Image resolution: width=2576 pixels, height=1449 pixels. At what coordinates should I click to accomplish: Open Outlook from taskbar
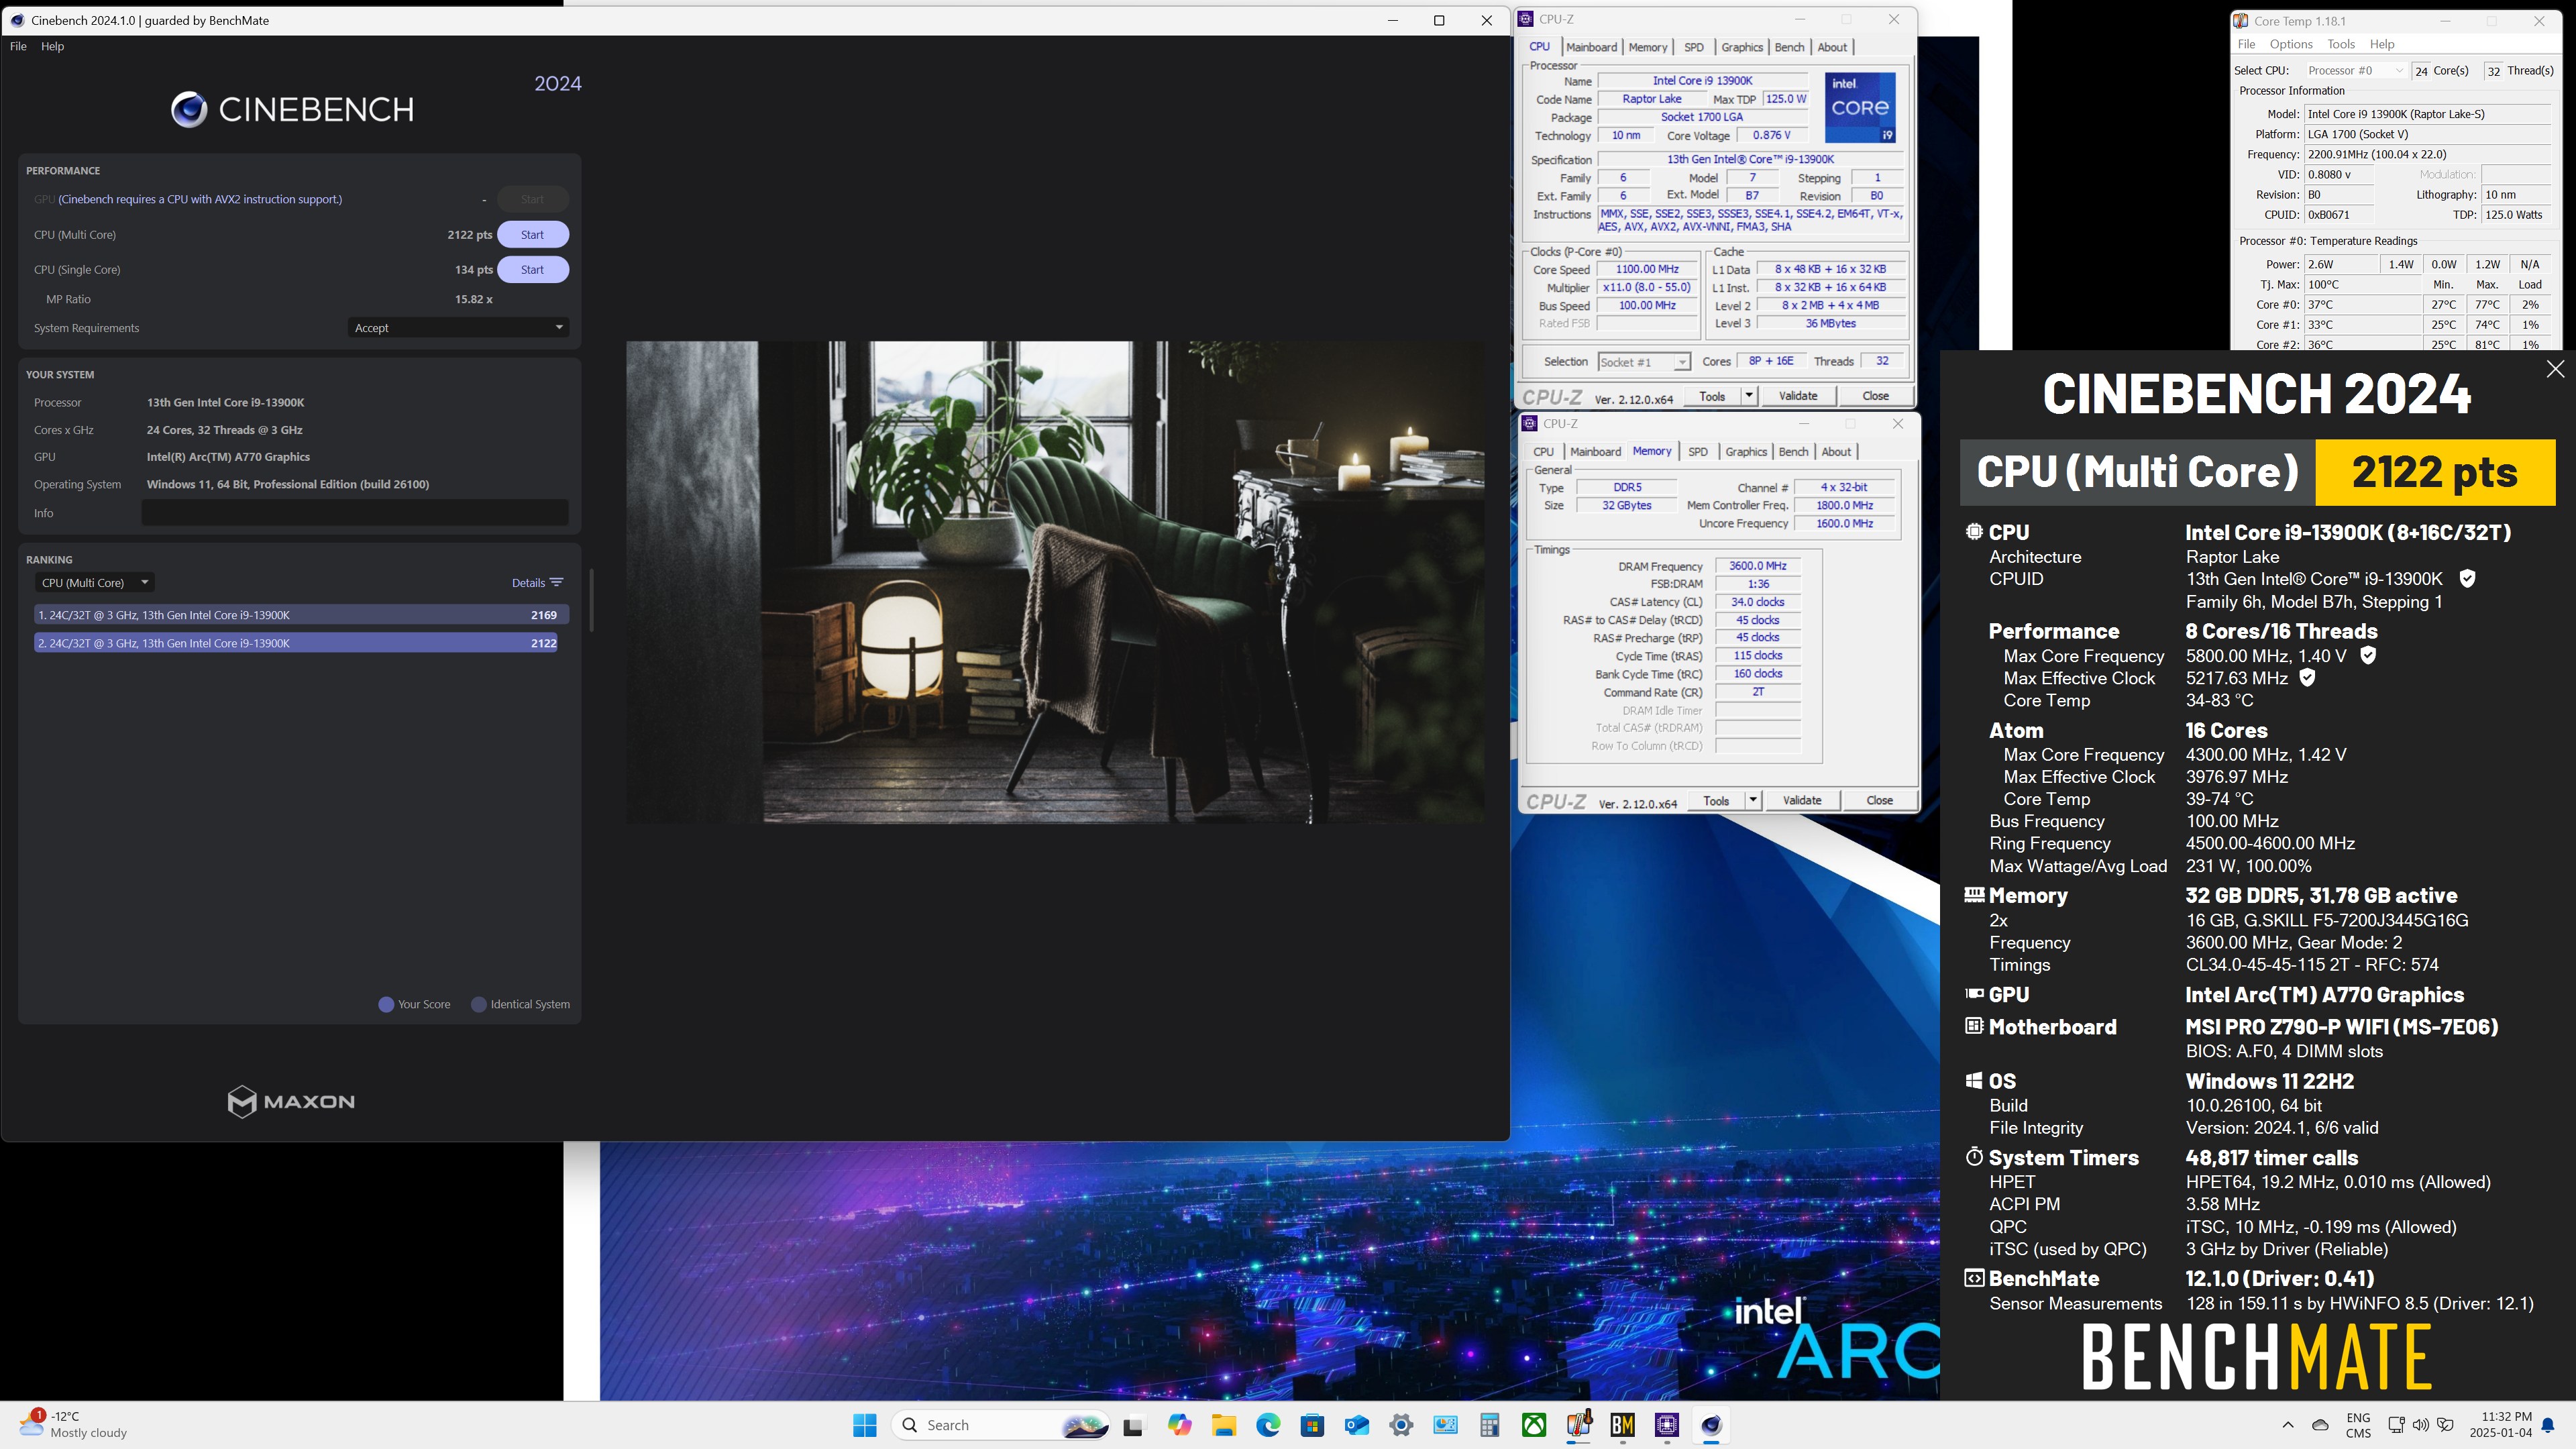[x=1357, y=1425]
